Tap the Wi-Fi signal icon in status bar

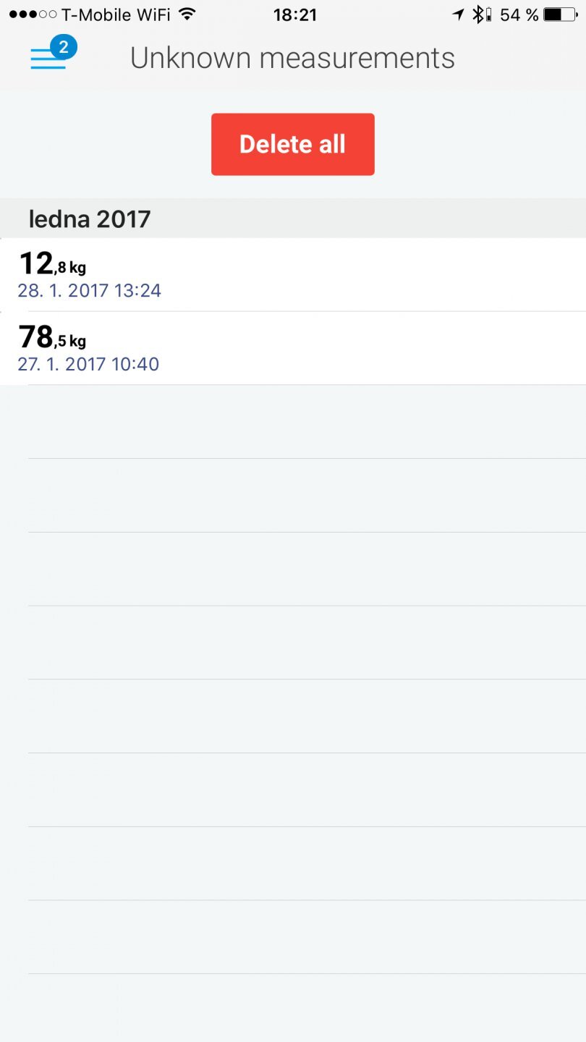(x=187, y=14)
